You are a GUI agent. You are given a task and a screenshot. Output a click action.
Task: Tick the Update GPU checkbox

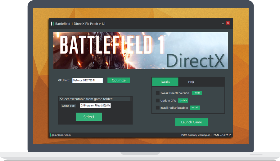158,100
